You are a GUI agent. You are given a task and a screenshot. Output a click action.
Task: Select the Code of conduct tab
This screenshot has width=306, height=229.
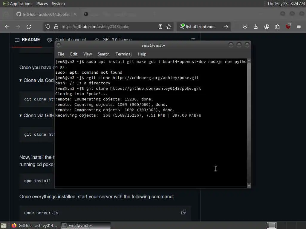coord(67,40)
